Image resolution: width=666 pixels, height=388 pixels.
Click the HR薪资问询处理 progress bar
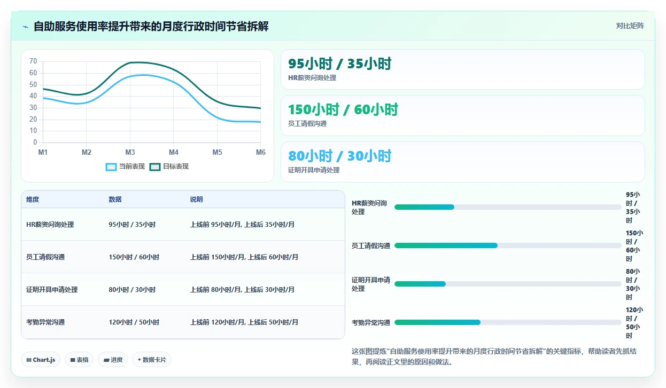tap(508, 207)
